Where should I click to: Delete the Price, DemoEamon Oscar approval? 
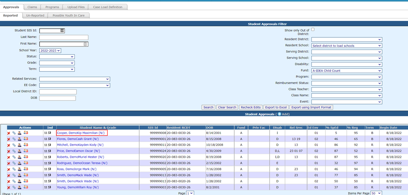9,151
